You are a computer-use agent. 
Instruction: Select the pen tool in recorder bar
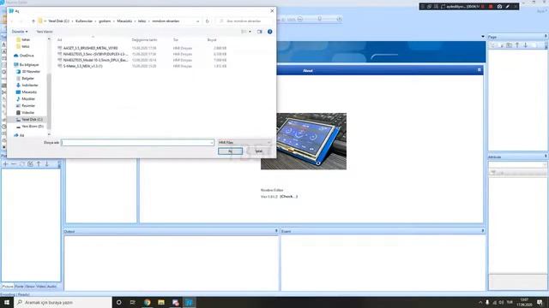pyautogui.click(x=507, y=7)
